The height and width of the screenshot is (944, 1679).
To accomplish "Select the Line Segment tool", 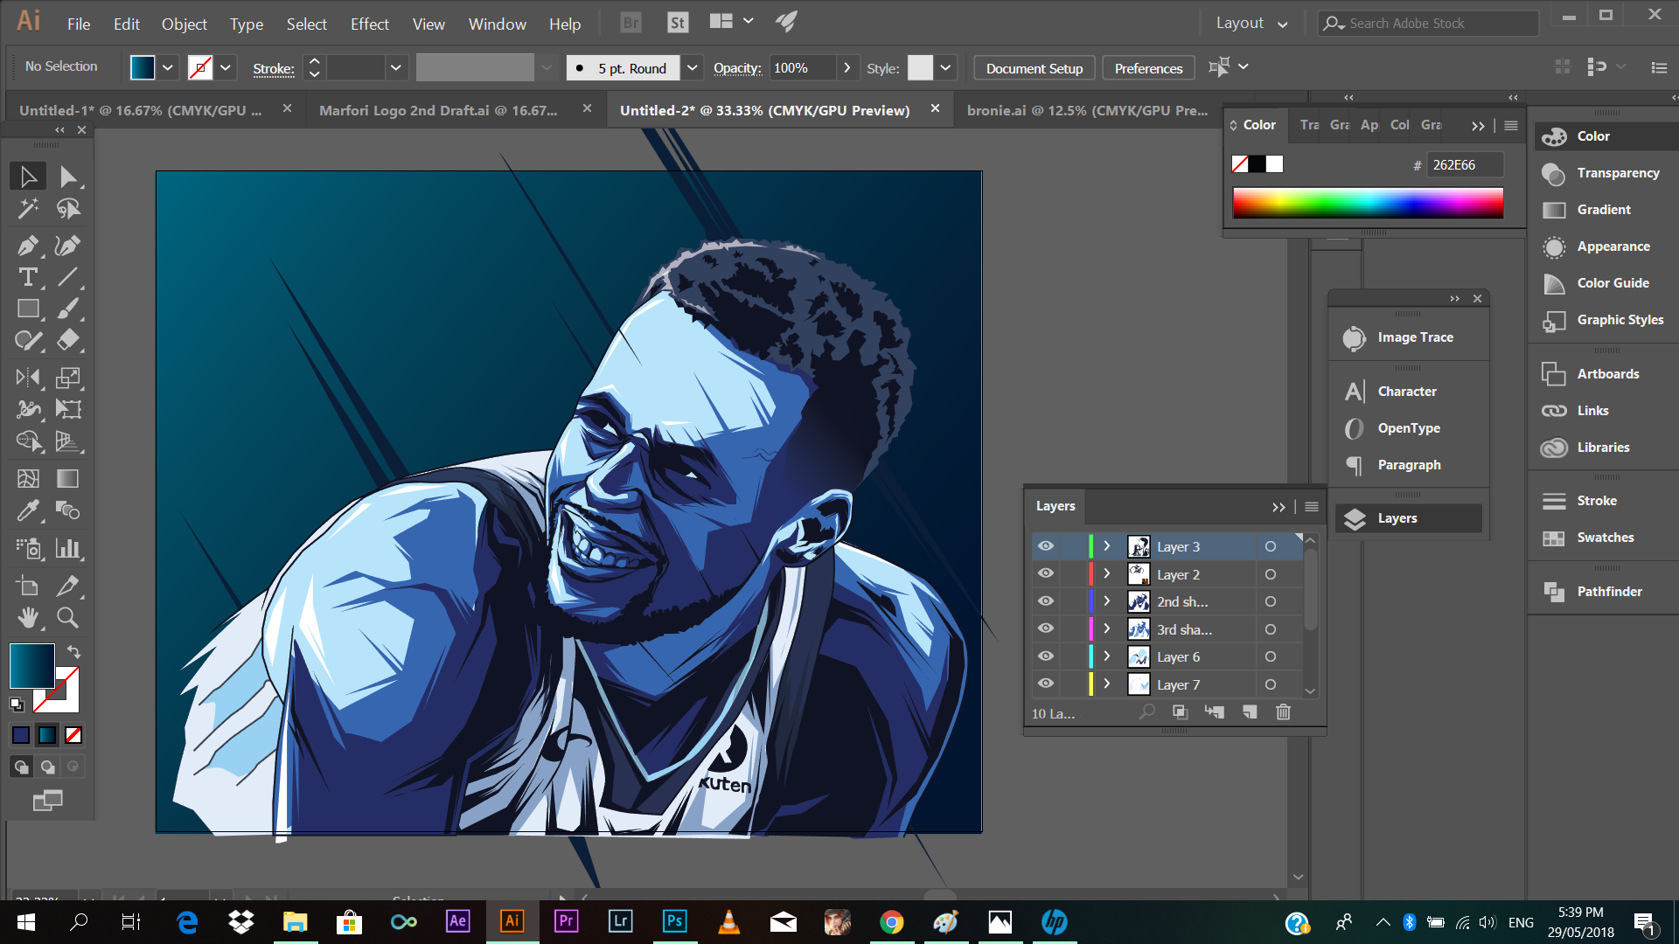I will point(68,277).
